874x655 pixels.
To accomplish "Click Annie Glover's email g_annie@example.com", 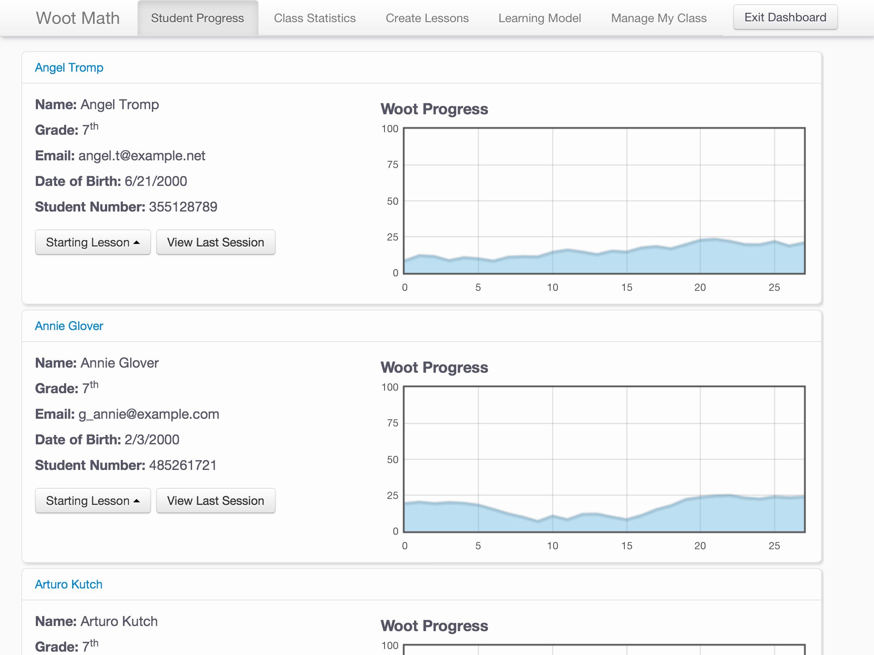I will pyautogui.click(x=149, y=414).
